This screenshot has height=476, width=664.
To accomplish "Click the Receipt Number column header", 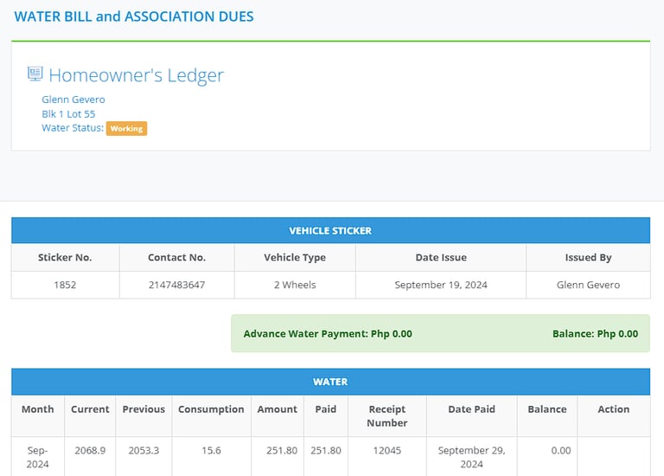I will click(387, 415).
